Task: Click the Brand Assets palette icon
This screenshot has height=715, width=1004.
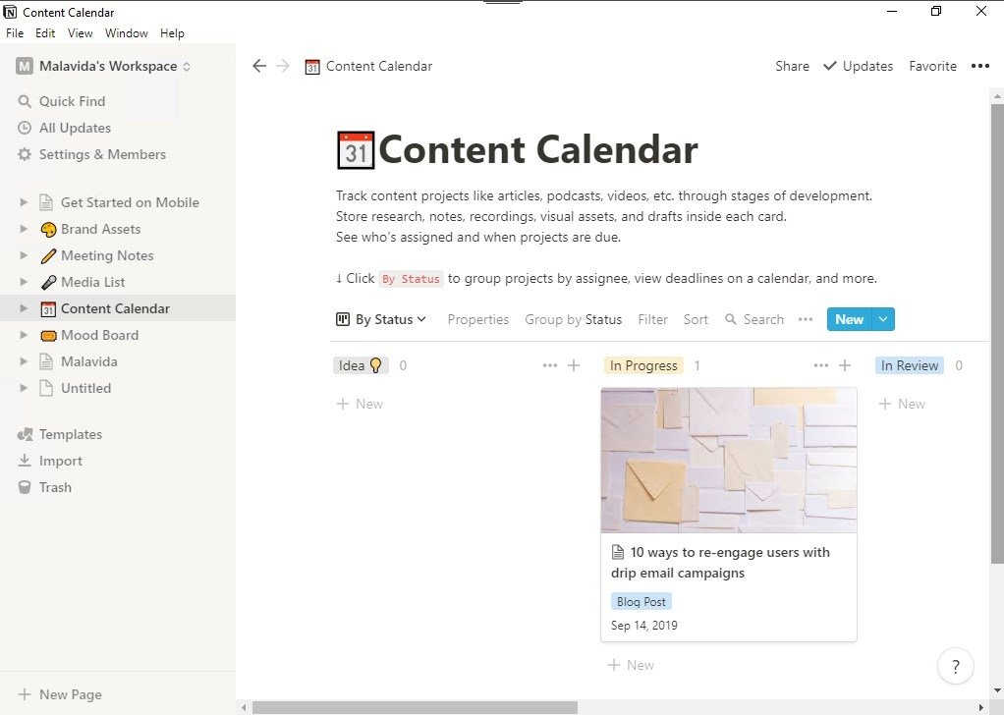Action: [48, 229]
